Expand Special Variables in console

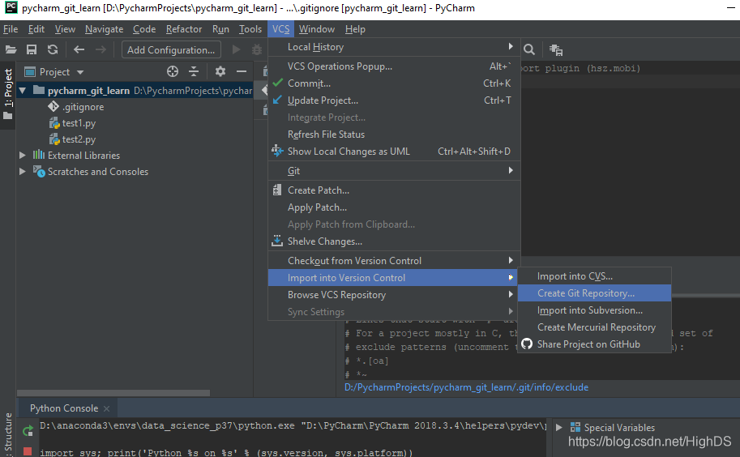coord(558,427)
